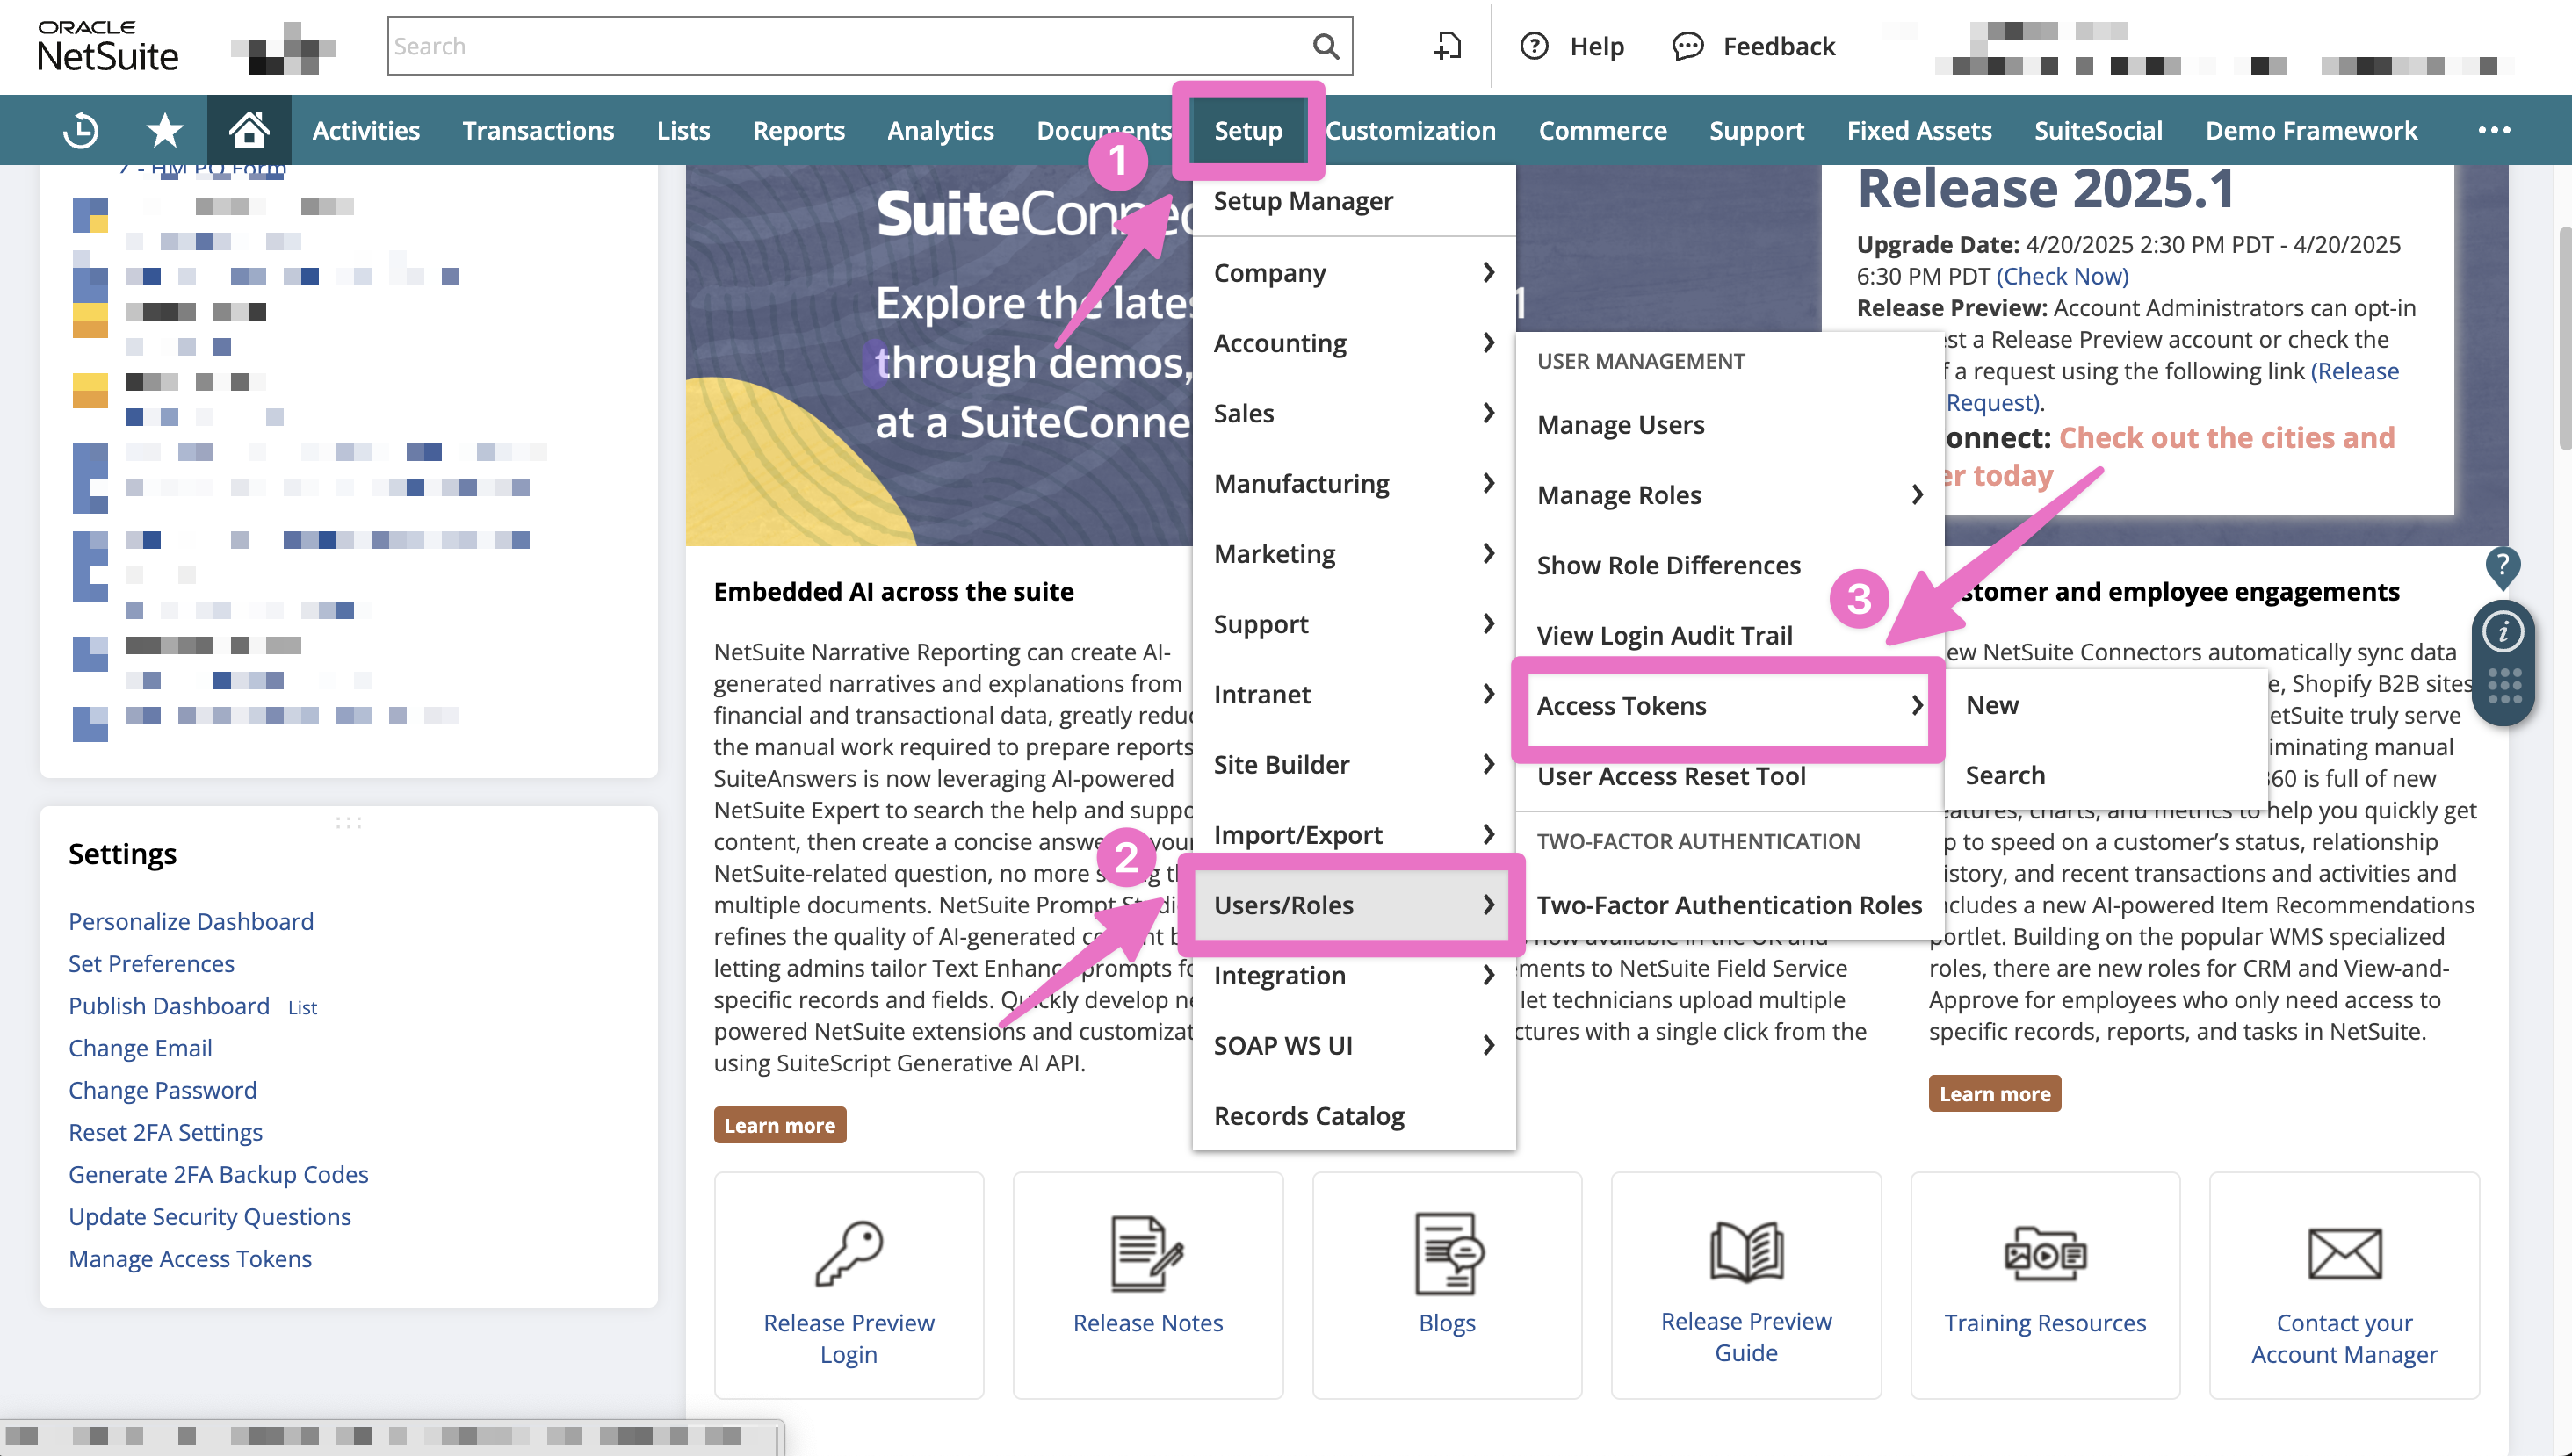
Task: Click Learn more under Embedded AI
Action: [779, 1125]
